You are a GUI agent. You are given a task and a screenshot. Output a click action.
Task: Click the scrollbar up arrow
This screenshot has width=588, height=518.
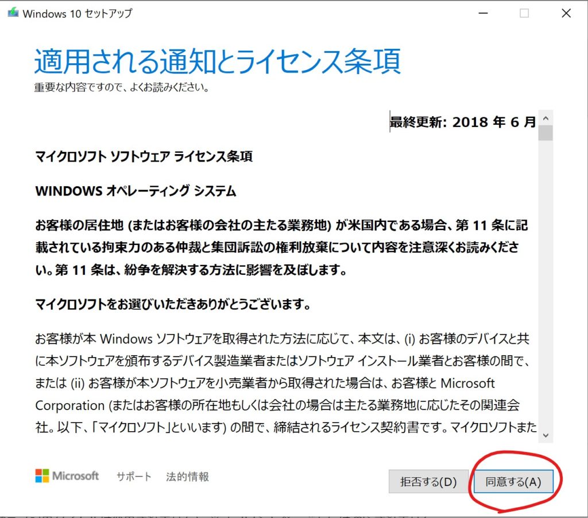546,118
